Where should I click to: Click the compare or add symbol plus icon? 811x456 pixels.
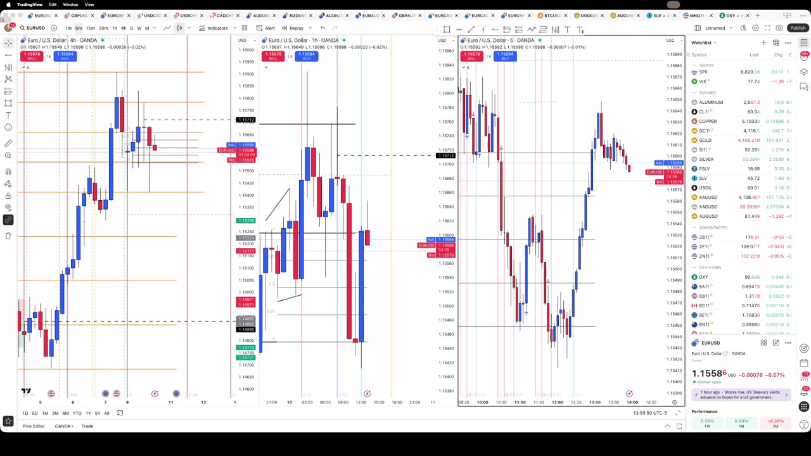tap(54, 28)
